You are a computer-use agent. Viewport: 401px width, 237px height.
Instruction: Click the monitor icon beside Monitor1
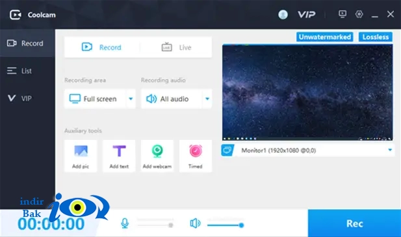coord(227,150)
